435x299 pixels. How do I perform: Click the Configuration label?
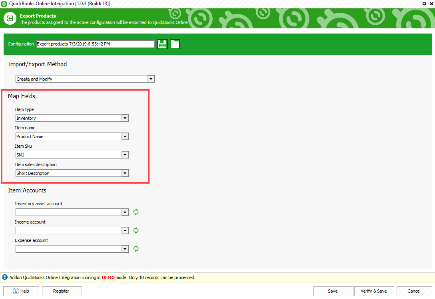coord(21,44)
